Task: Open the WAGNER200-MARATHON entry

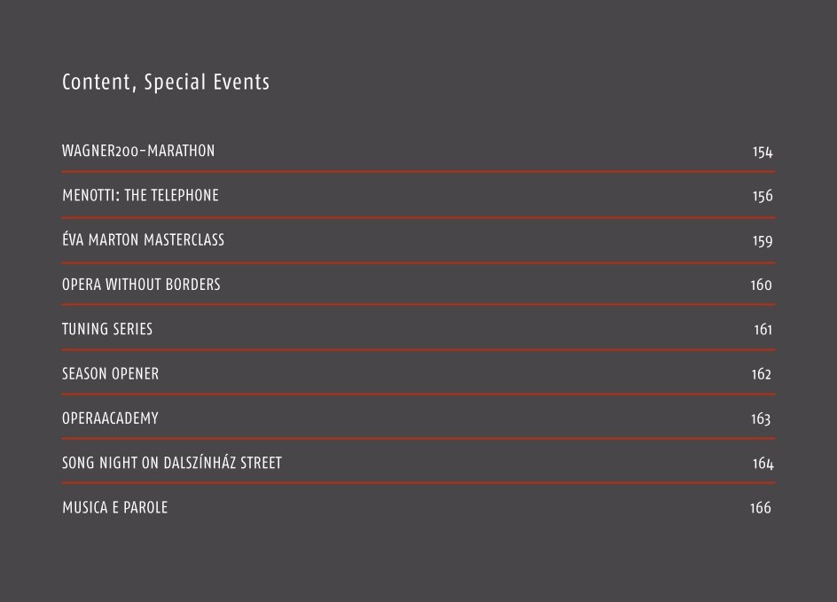Action: point(138,151)
